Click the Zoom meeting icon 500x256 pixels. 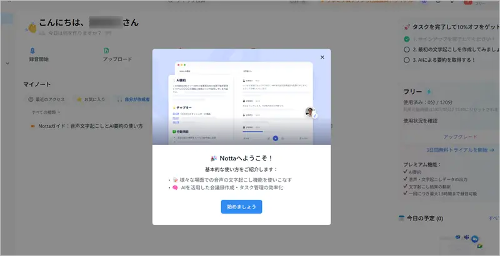point(474,239)
